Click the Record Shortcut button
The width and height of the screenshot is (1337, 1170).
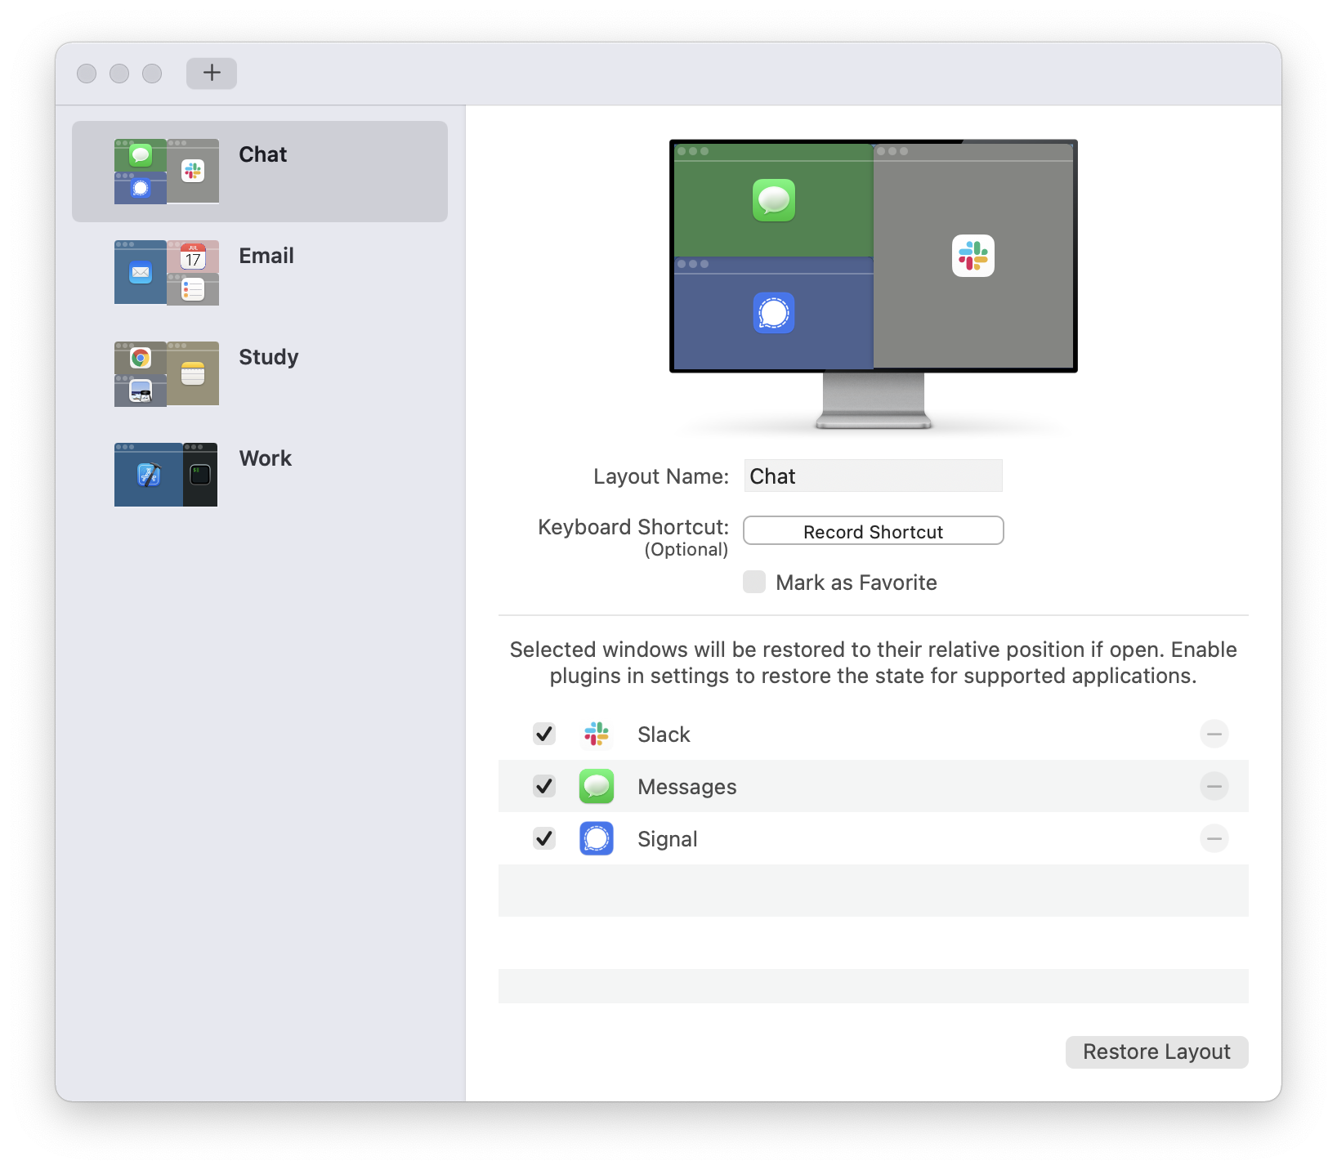pos(873,531)
